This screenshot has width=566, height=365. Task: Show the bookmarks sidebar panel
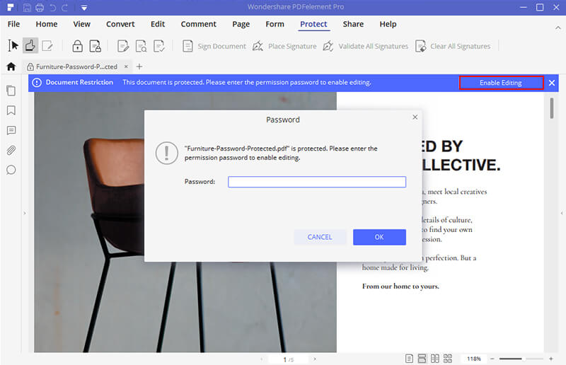coord(11,111)
